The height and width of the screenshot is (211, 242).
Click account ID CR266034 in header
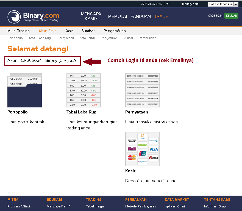(x=215, y=16)
